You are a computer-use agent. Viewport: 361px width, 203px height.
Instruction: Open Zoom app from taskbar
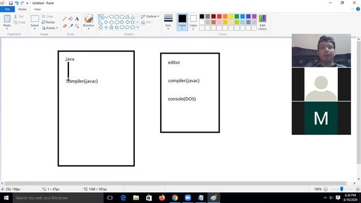(x=188, y=198)
